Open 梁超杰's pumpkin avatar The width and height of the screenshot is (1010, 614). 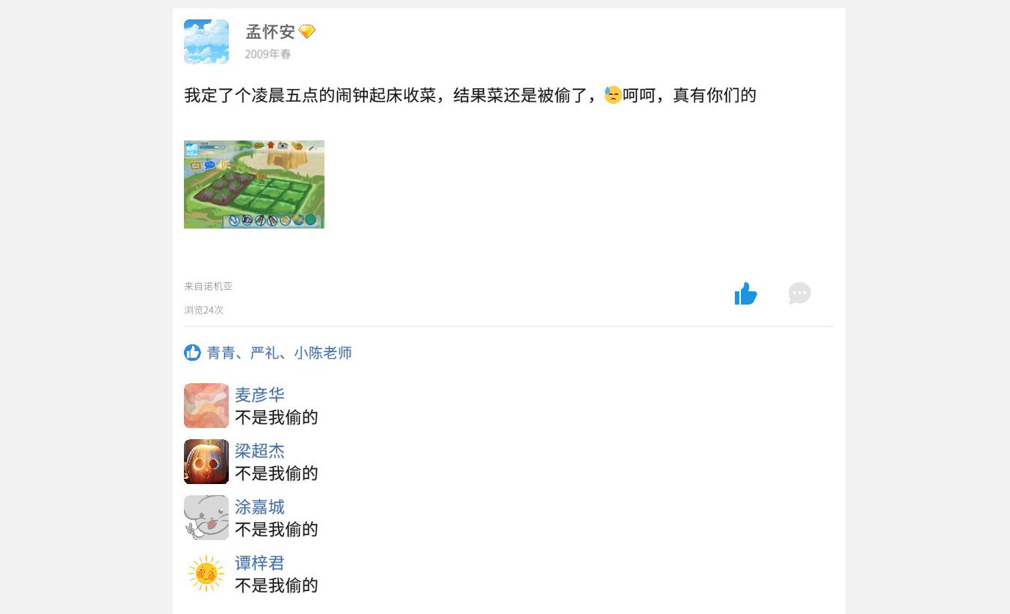click(206, 462)
